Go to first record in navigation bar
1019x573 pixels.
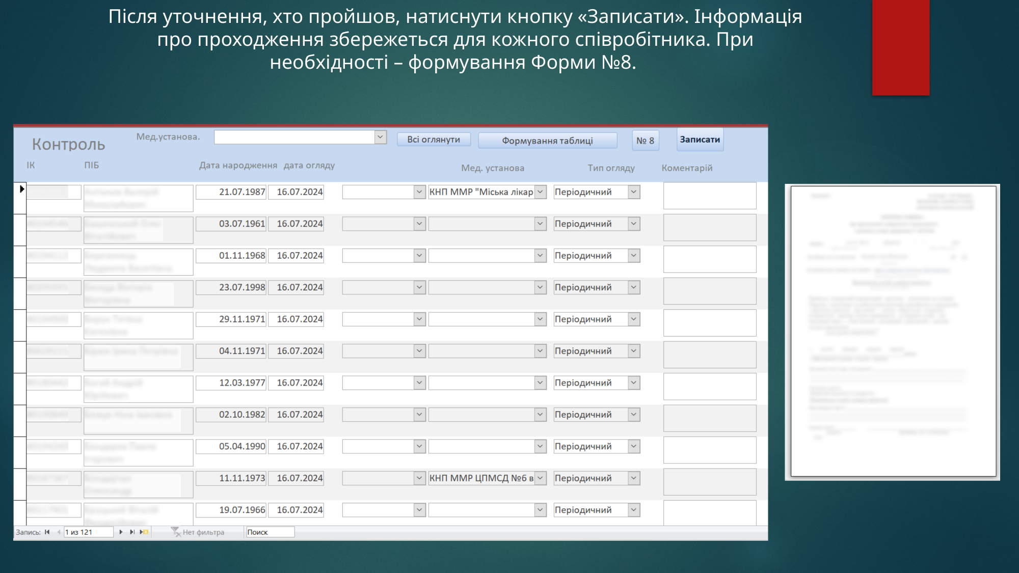pyautogui.click(x=47, y=532)
